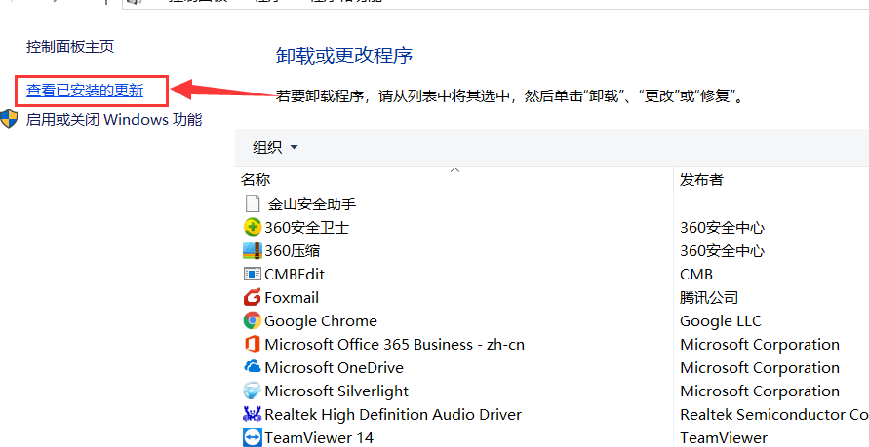
Task: Click the 360压缩 archive icon
Action: tap(253, 250)
